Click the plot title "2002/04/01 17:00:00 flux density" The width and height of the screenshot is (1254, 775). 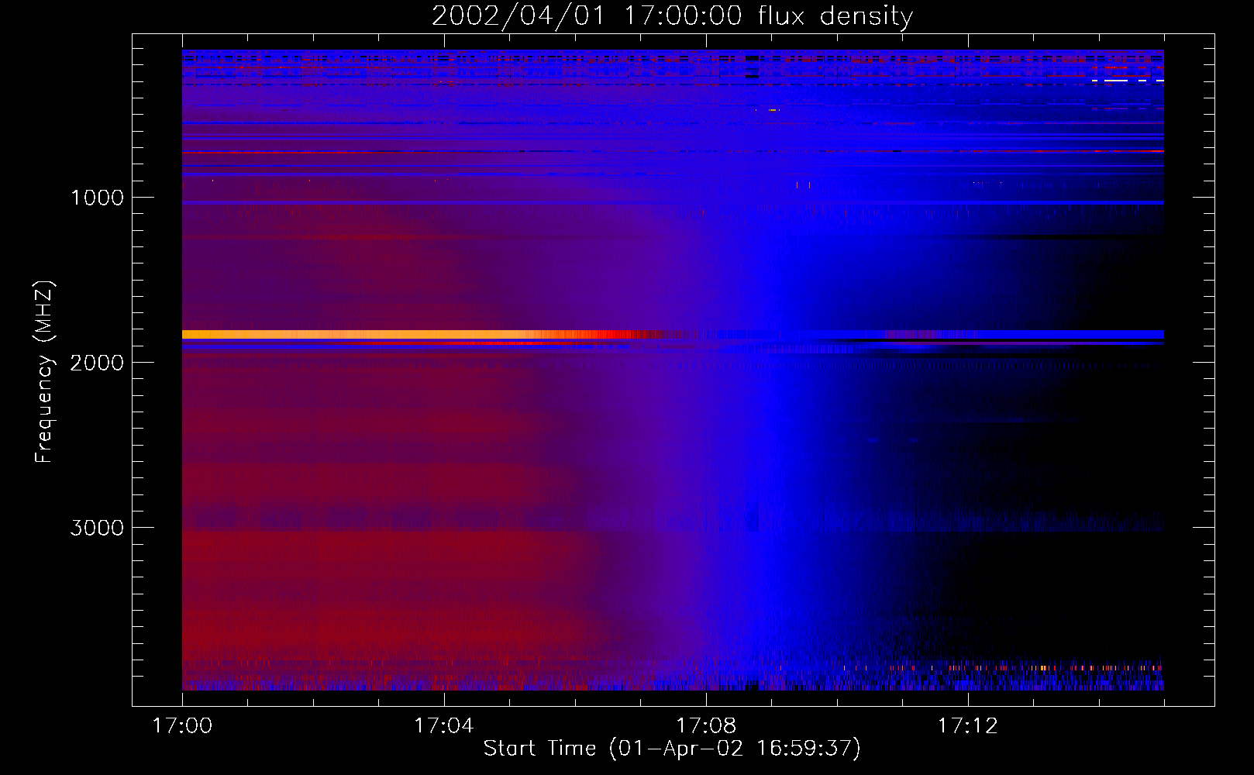(672, 15)
